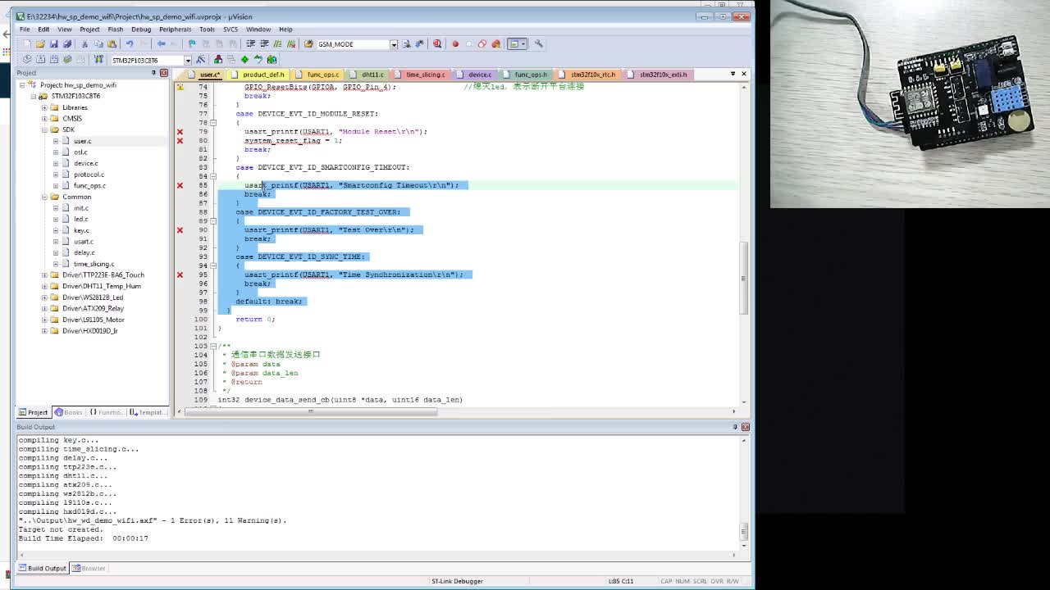
Task: Open the editor tab list dropdown arrow
Action: tap(733, 74)
